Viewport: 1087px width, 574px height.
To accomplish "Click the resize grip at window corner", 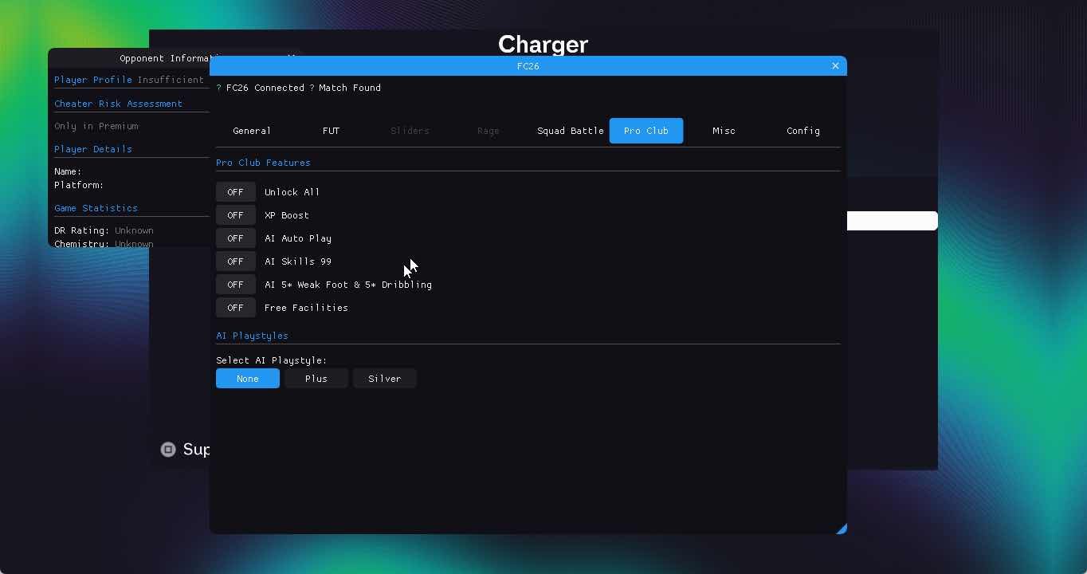I will (x=841, y=529).
